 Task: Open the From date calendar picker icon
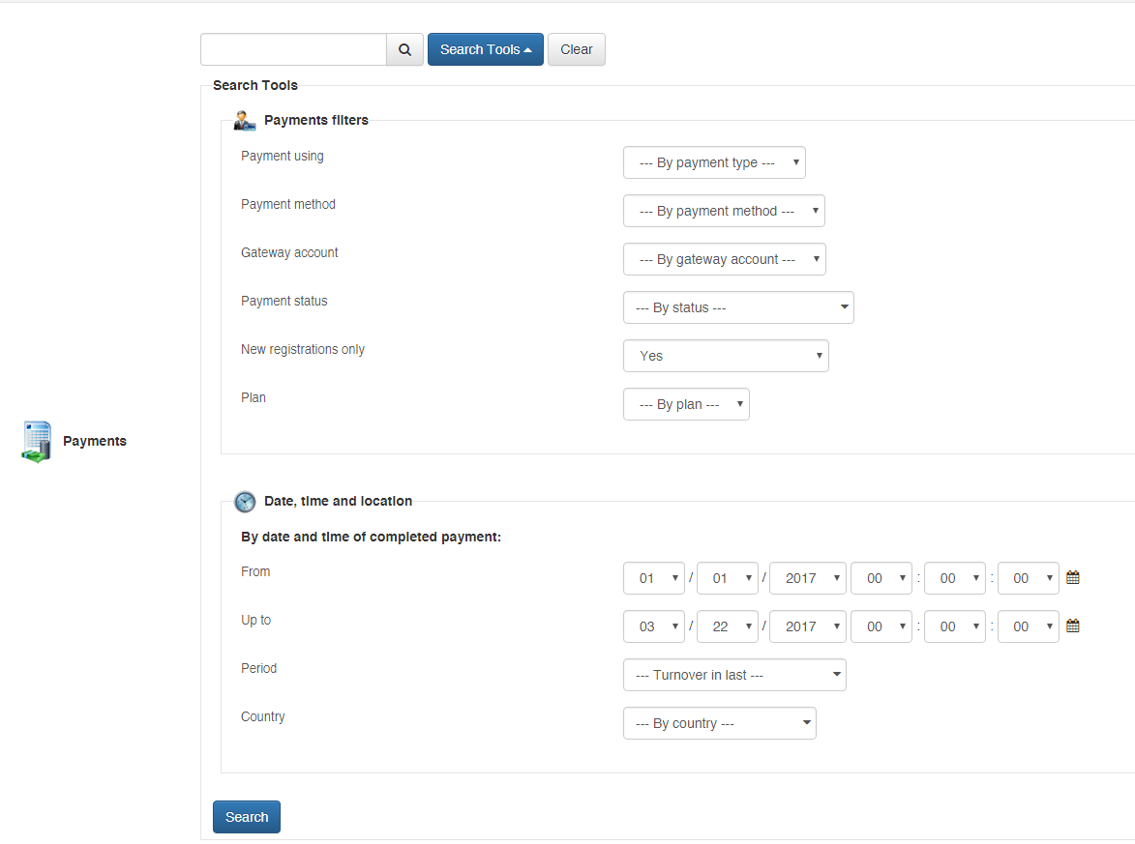[1073, 577]
